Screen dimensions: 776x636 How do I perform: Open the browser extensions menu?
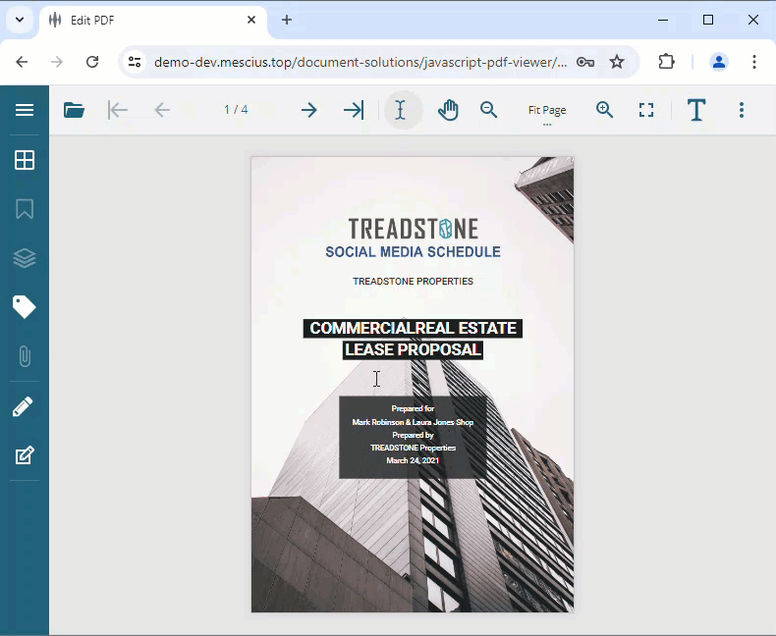[667, 62]
